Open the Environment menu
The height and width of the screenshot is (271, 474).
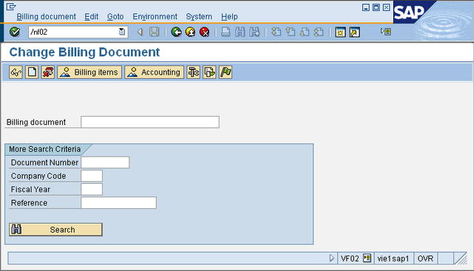click(155, 16)
